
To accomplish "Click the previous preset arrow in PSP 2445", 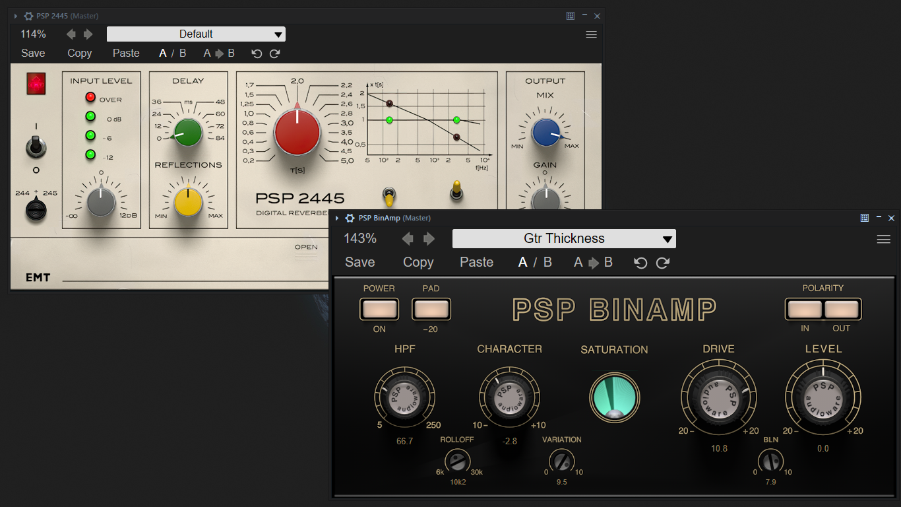I will 73,34.
